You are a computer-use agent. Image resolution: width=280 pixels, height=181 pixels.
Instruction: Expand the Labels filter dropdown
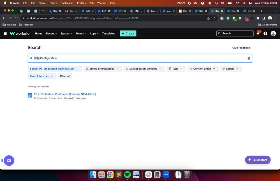[231, 69]
